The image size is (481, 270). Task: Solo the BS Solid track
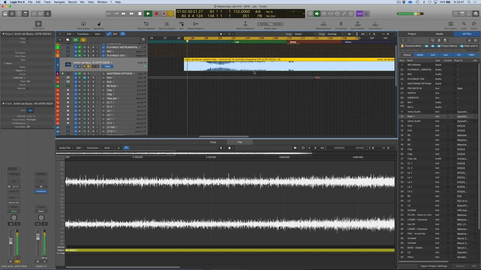tap(88, 86)
